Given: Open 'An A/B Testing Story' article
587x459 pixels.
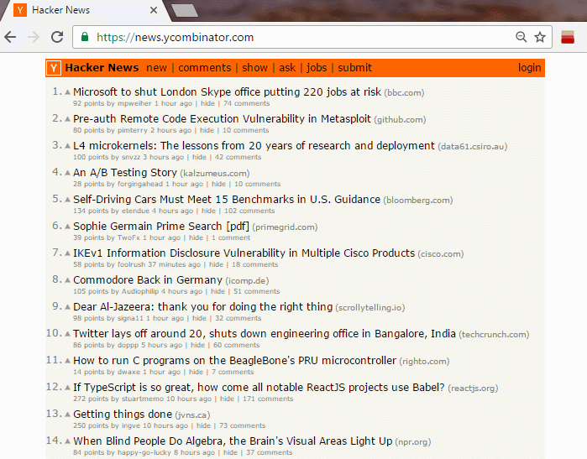Looking at the screenshot, I should coord(125,173).
